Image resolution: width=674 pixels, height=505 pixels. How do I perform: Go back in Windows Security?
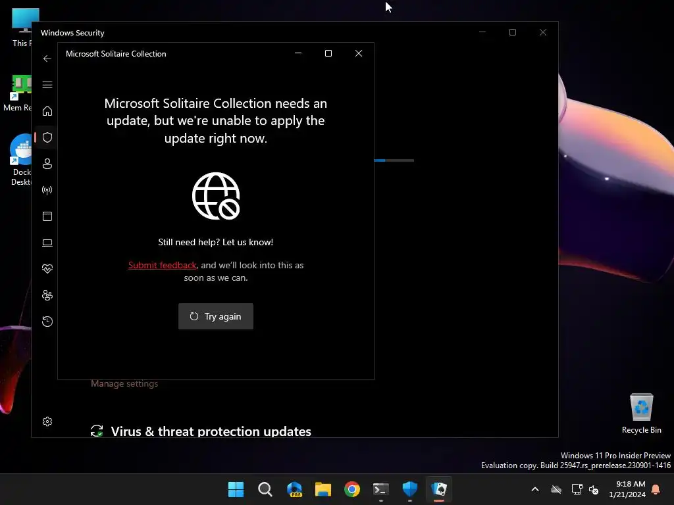(47, 59)
